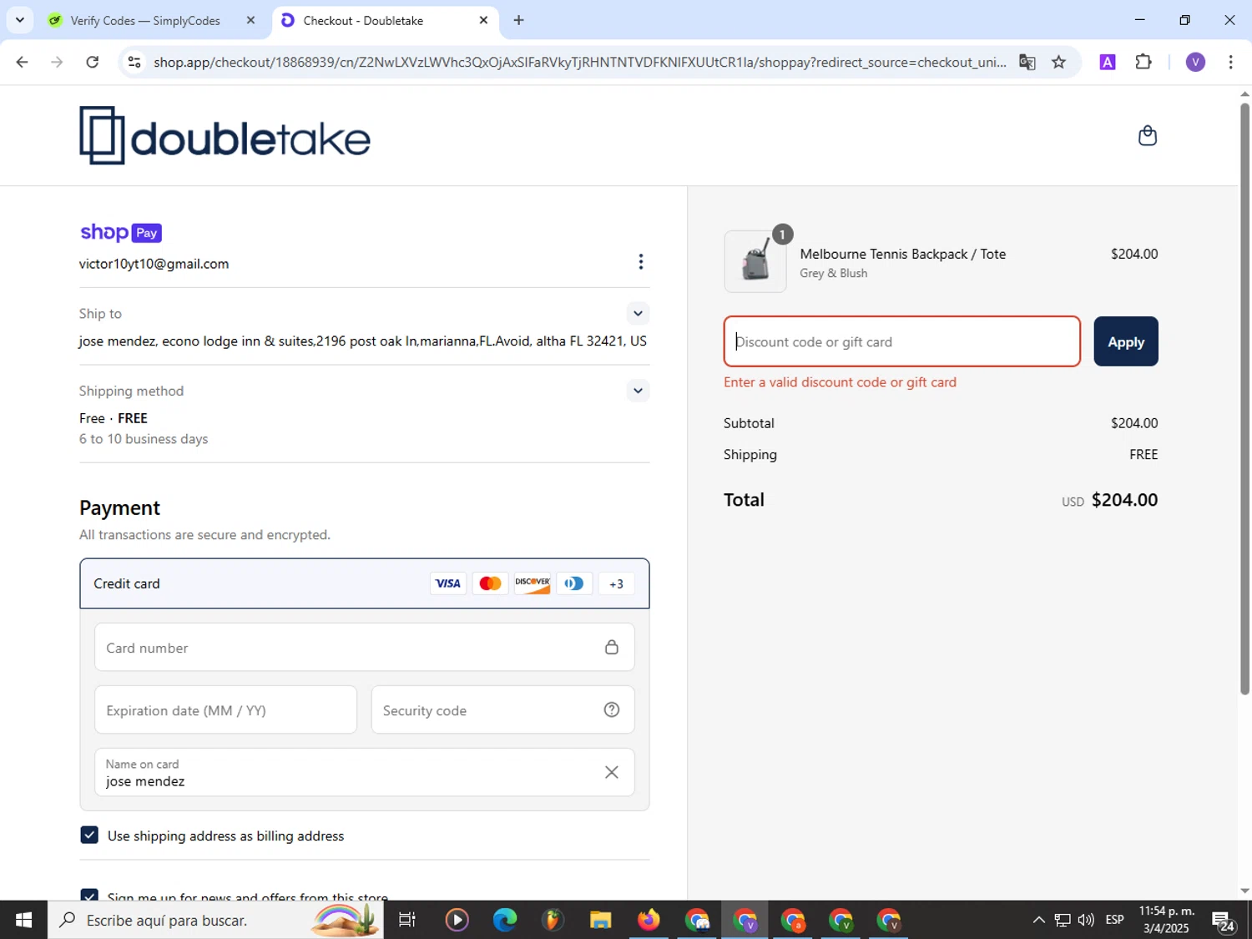Focus the Discount code or gift card field
This screenshot has width=1252, height=939.
tap(901, 341)
